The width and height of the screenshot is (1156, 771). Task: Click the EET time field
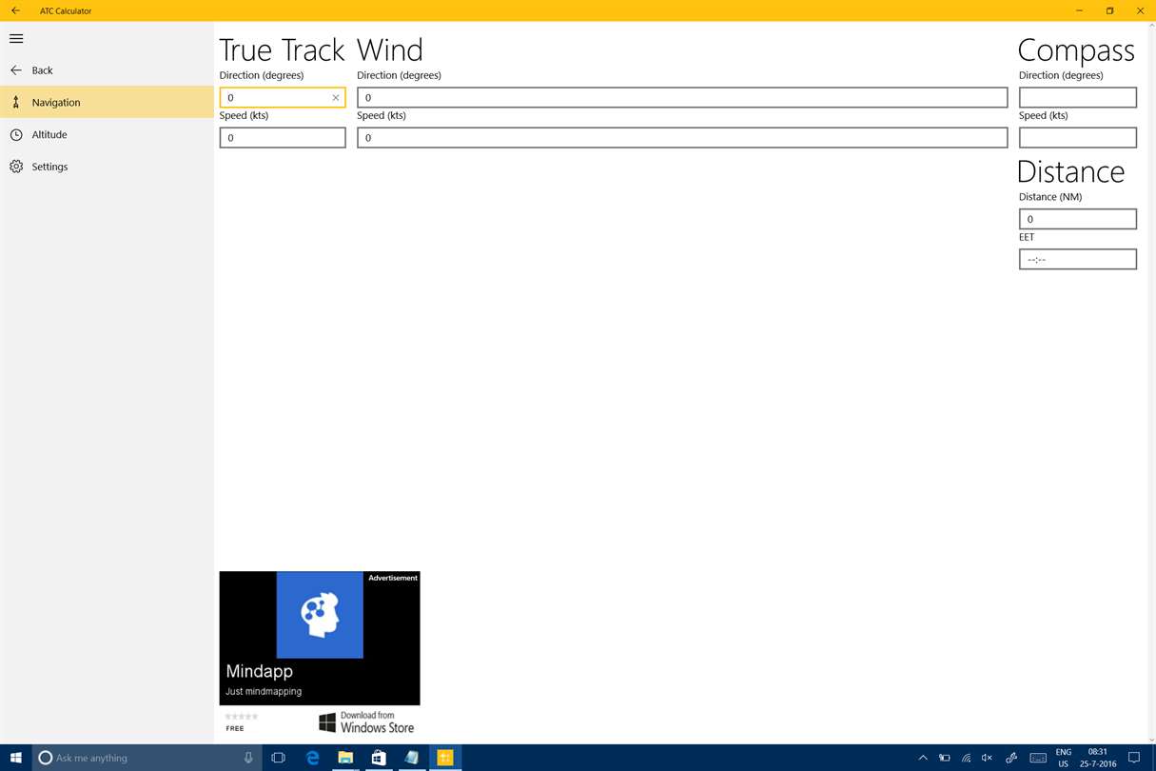point(1077,259)
